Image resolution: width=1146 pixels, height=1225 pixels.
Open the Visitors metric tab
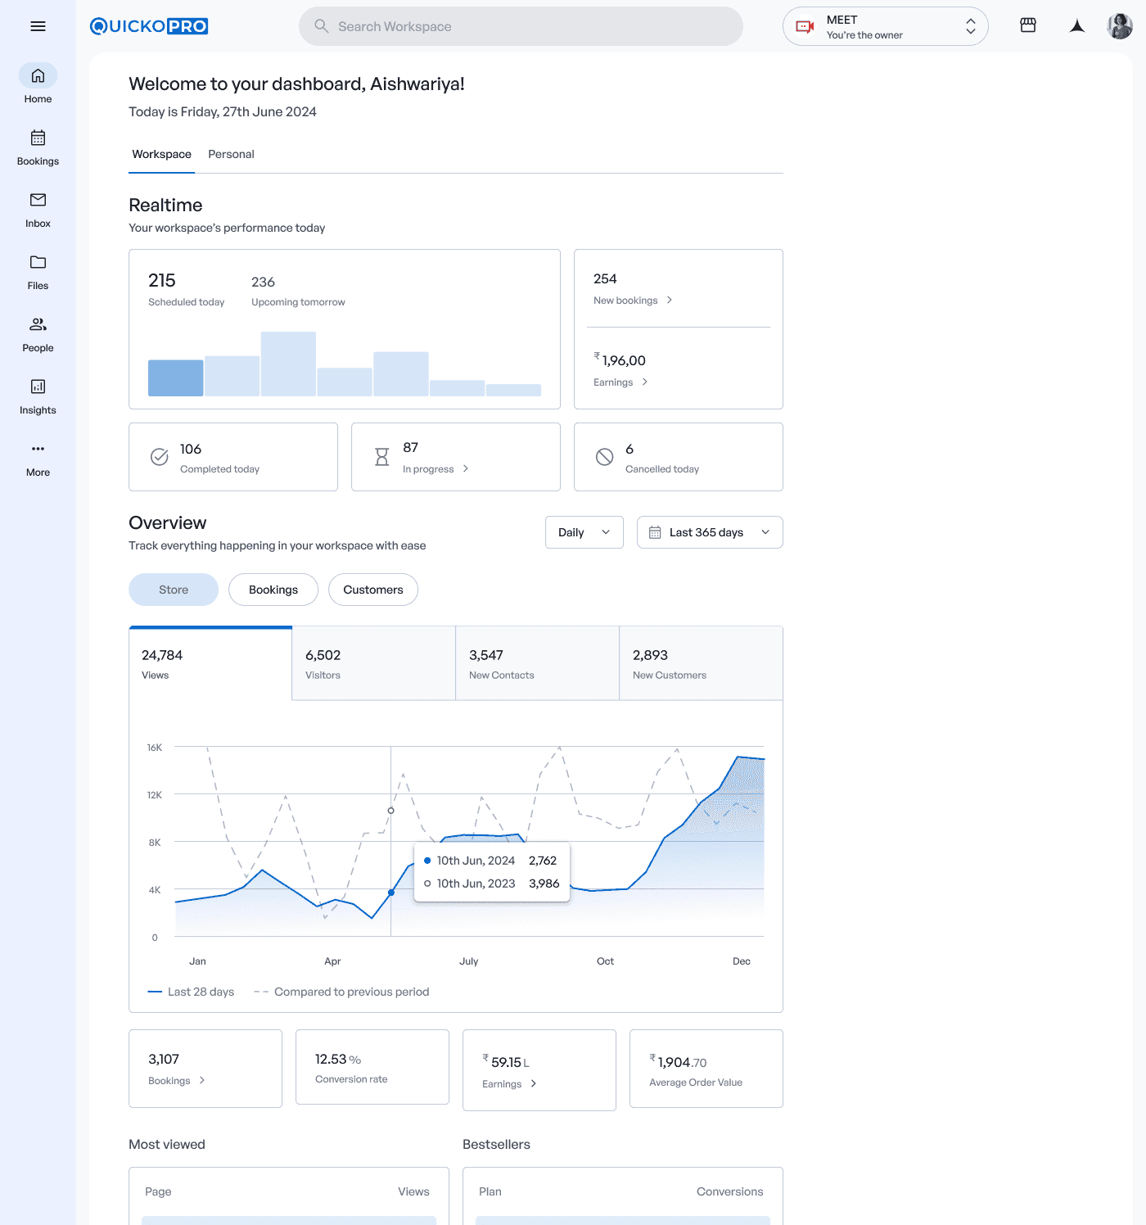[x=373, y=663]
